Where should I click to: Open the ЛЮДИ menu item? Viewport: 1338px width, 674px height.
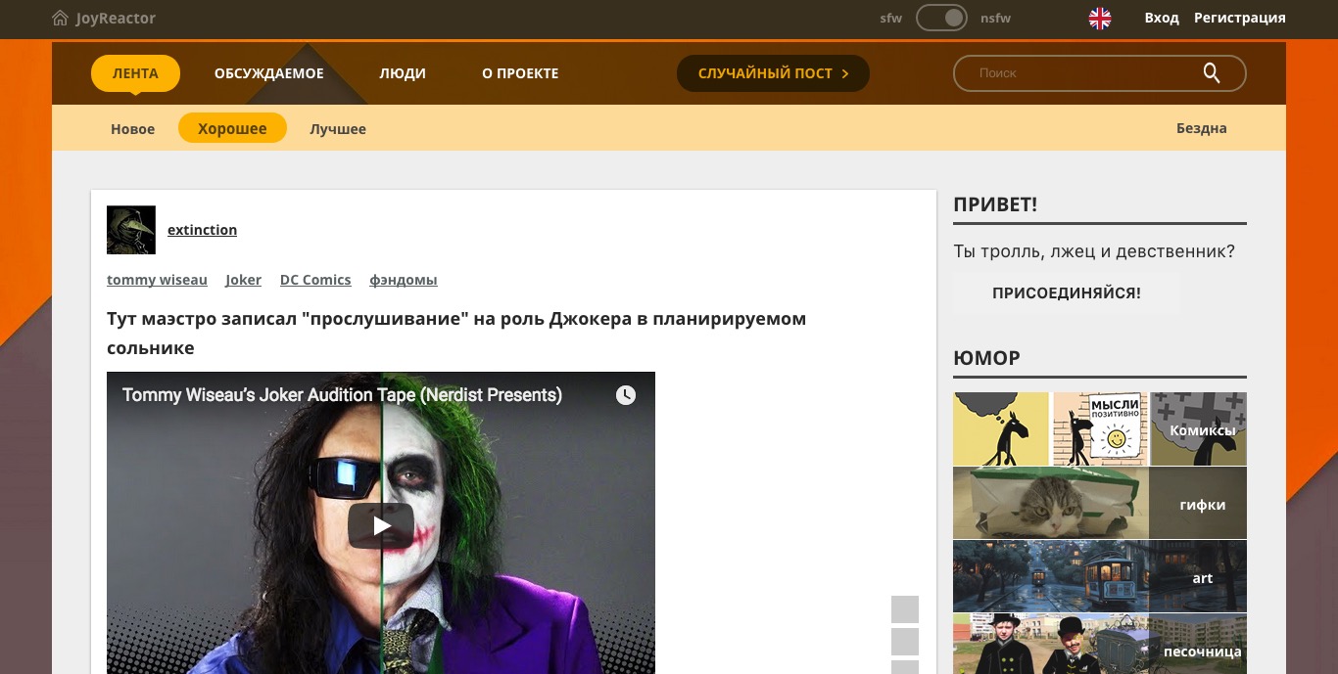(x=403, y=72)
